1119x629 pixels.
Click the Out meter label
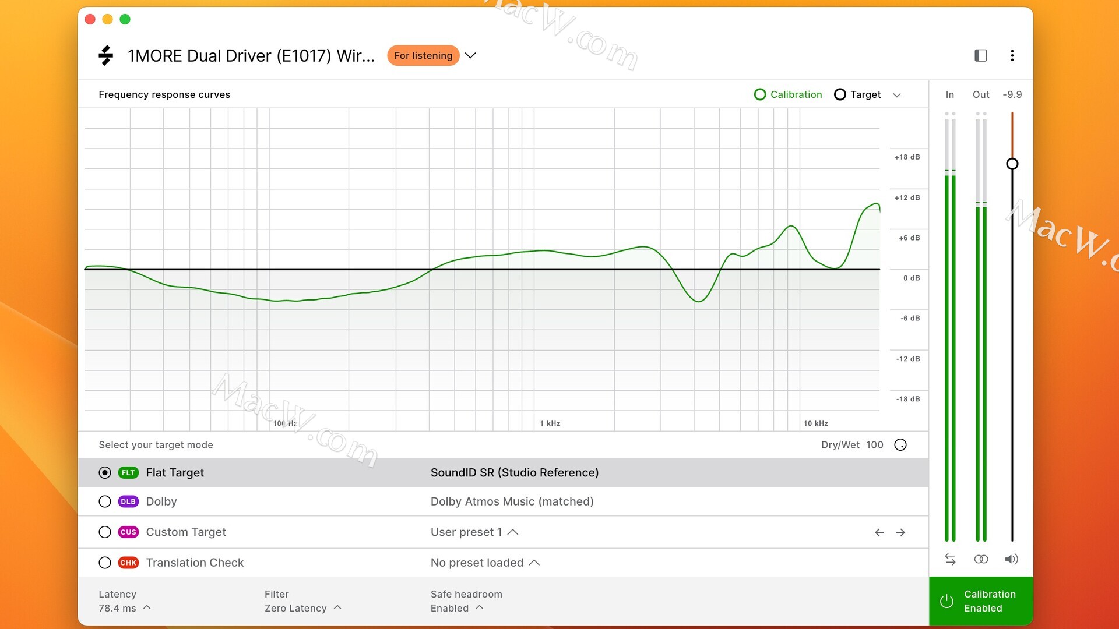[x=981, y=94]
